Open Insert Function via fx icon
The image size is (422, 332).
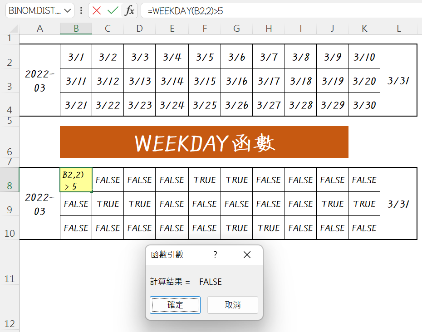tap(130, 11)
